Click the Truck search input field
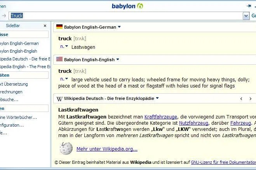Screen dimensions: 256x170 (126, 16)
